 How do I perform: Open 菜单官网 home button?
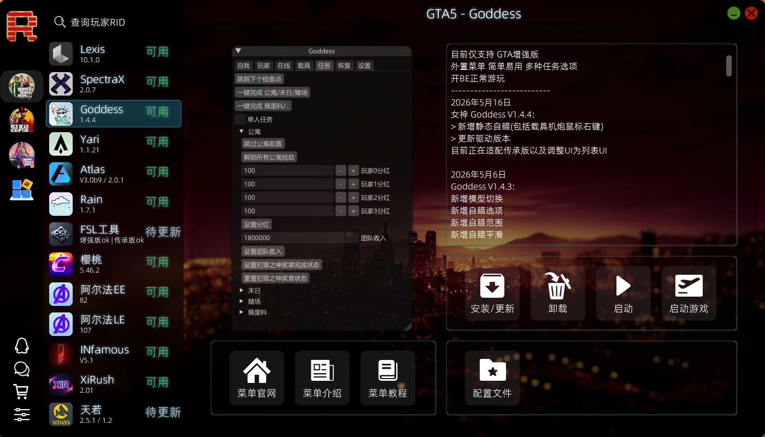click(257, 378)
